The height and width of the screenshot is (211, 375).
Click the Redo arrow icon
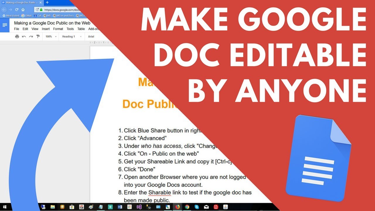tap(31, 37)
